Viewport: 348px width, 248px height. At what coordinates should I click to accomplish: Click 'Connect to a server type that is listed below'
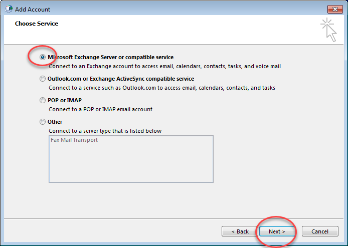tap(105, 131)
